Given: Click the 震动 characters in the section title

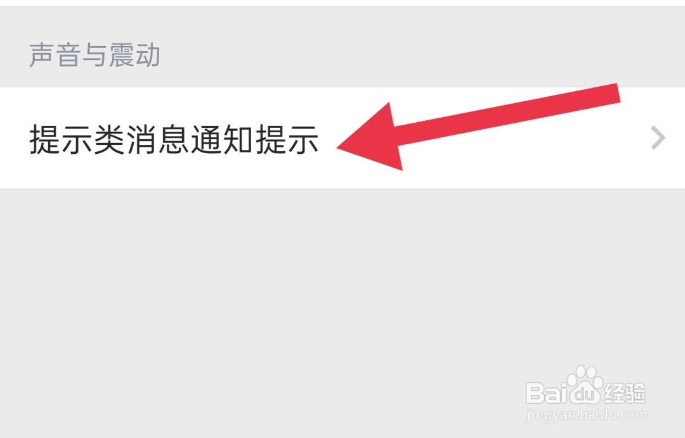Looking at the screenshot, I should click(134, 55).
